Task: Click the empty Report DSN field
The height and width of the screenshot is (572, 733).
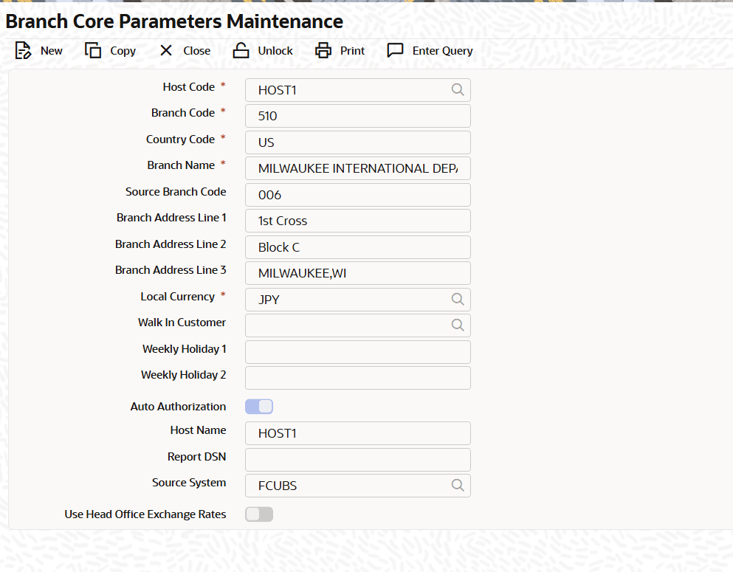Action: click(x=357, y=460)
